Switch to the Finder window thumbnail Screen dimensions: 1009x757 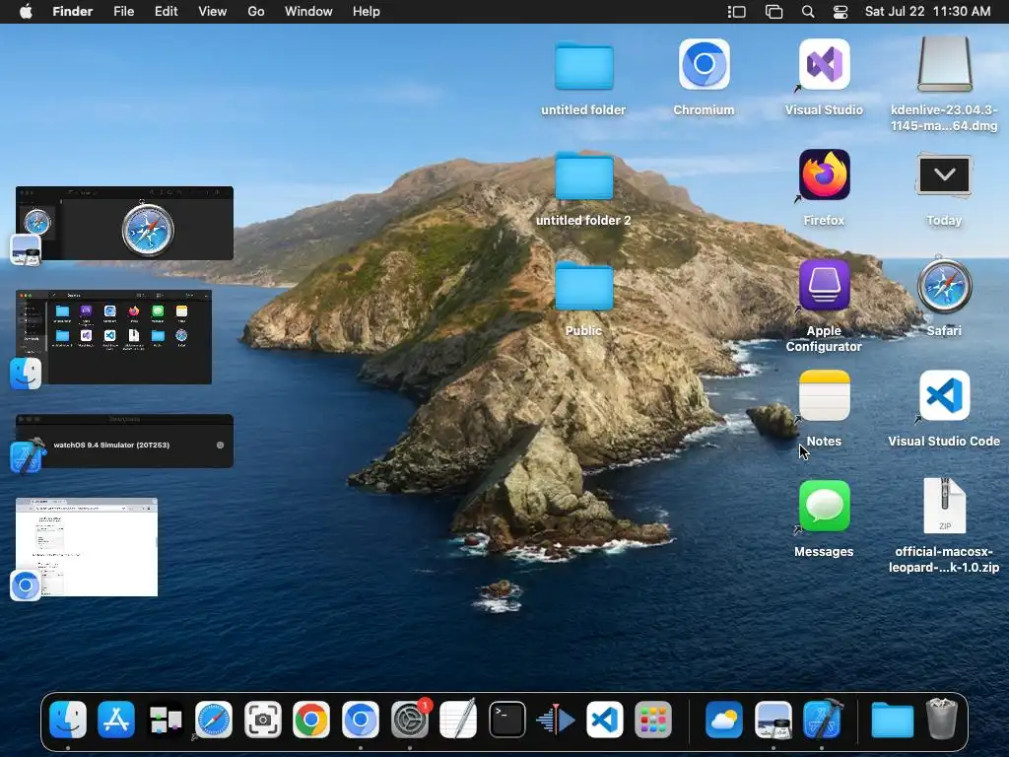[114, 337]
